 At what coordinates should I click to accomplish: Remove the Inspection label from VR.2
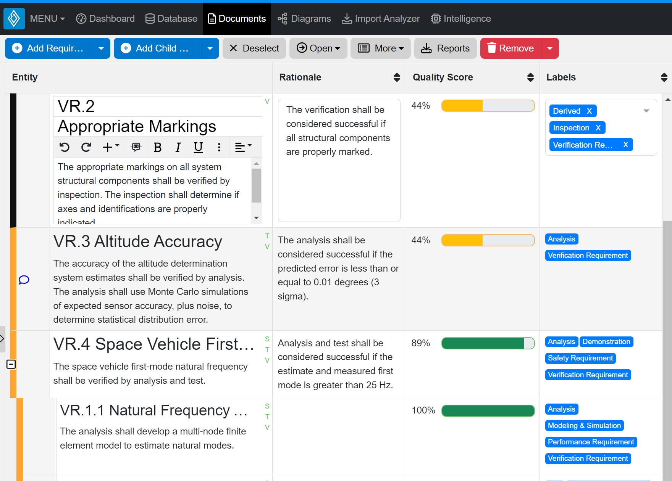[599, 127]
